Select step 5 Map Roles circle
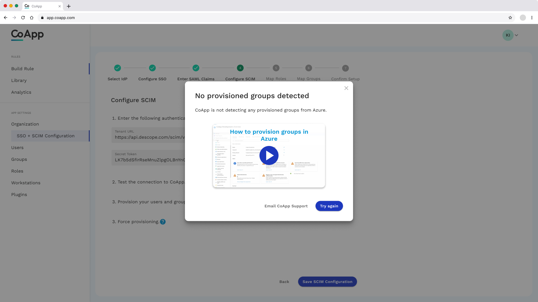 (276, 68)
